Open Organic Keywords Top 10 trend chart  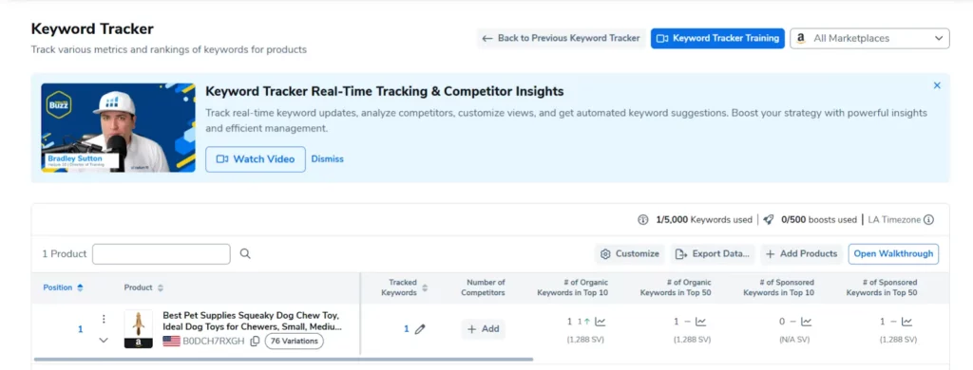(x=601, y=322)
